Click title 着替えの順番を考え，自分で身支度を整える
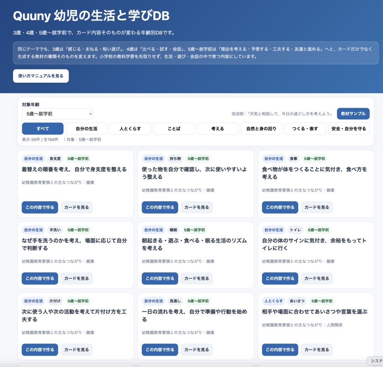383x367 pixels. click(x=74, y=169)
